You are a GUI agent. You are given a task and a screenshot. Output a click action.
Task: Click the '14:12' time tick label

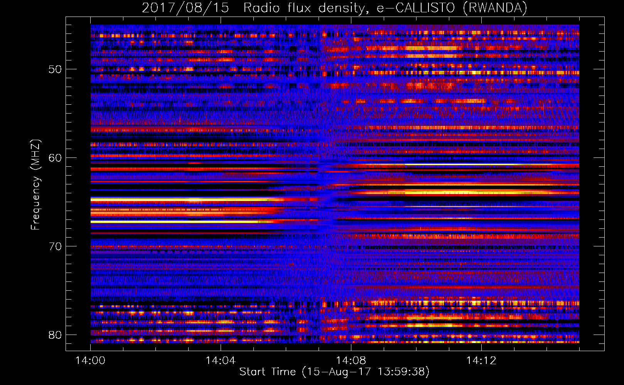point(481,360)
